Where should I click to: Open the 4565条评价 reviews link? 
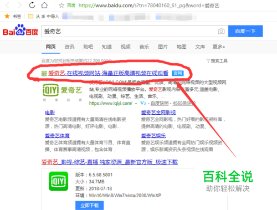(x=184, y=103)
